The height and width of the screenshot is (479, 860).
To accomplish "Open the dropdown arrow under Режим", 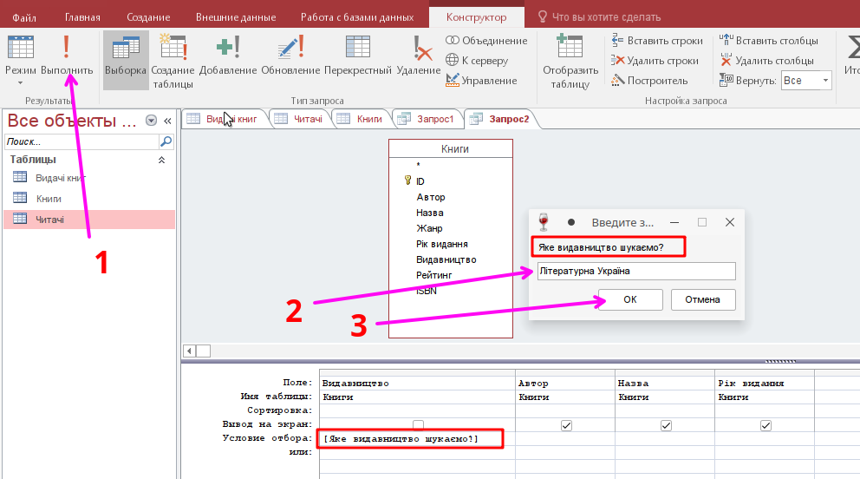I will 20,82.
